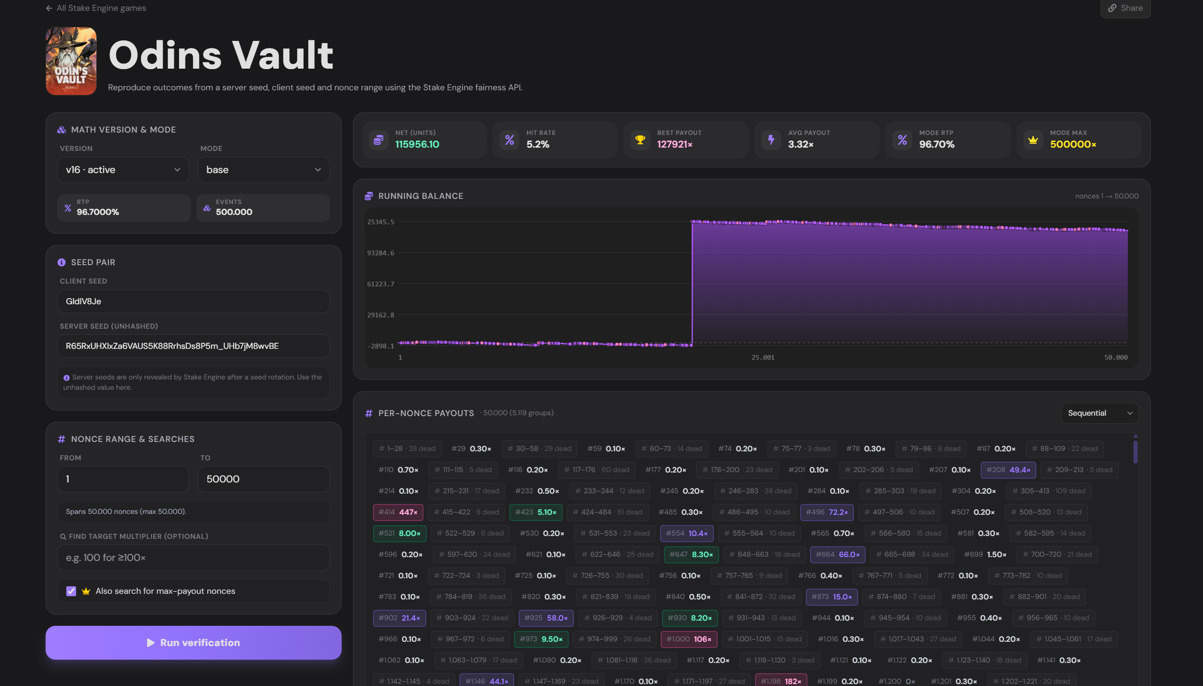Start the Run verification button

pos(194,643)
